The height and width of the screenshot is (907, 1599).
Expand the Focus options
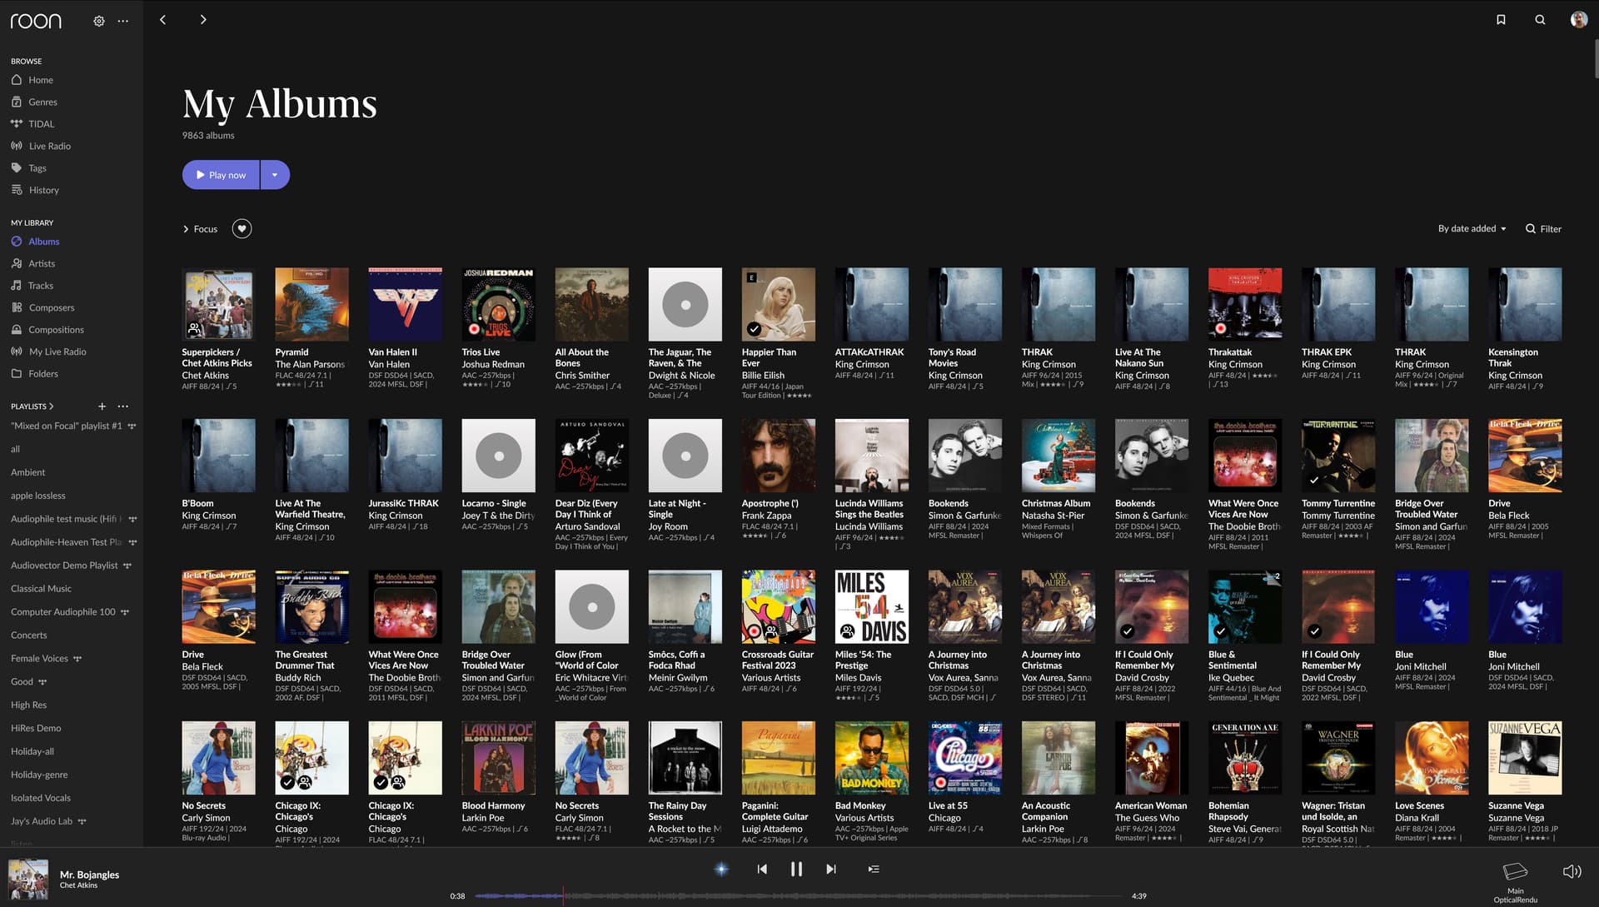200,228
